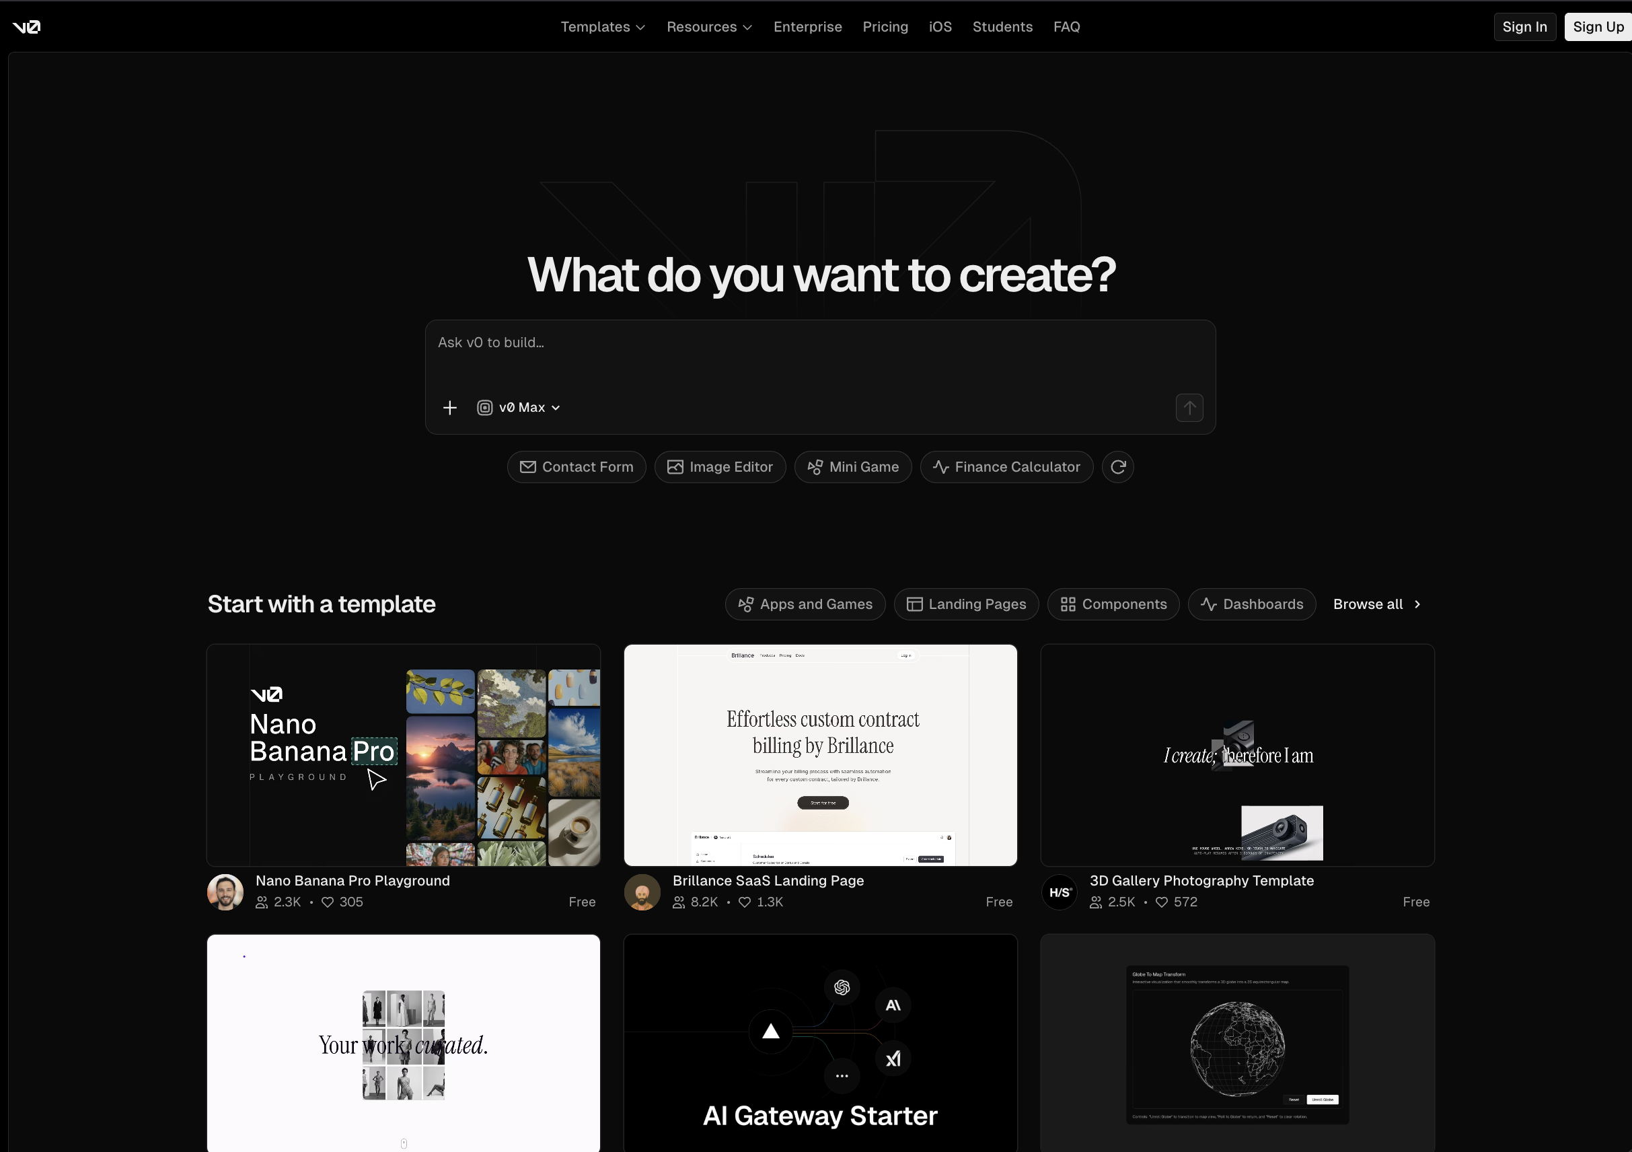Click the Finance Calculator suggestion chip
The height and width of the screenshot is (1152, 1632).
coord(1006,467)
